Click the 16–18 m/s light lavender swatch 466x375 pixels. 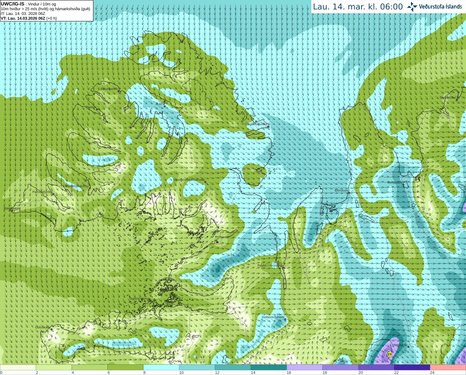(x=305, y=367)
